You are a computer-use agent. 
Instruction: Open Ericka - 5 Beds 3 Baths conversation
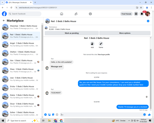click(x=21, y=88)
